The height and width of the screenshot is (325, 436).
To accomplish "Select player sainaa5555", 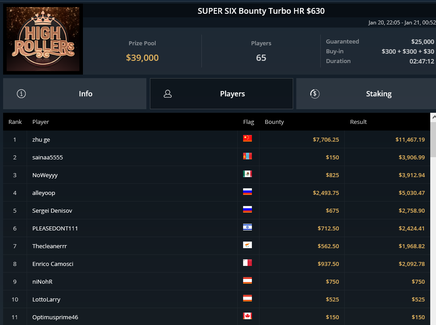I will click(47, 158).
